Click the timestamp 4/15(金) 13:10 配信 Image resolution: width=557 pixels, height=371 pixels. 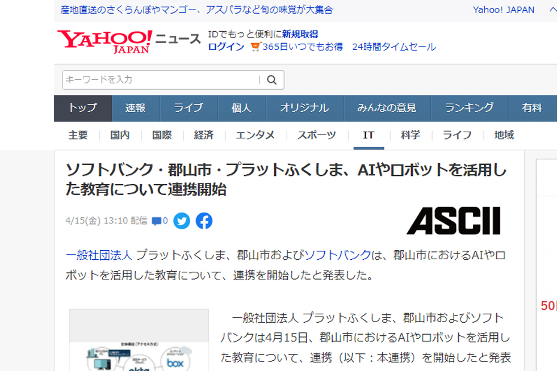[106, 221]
